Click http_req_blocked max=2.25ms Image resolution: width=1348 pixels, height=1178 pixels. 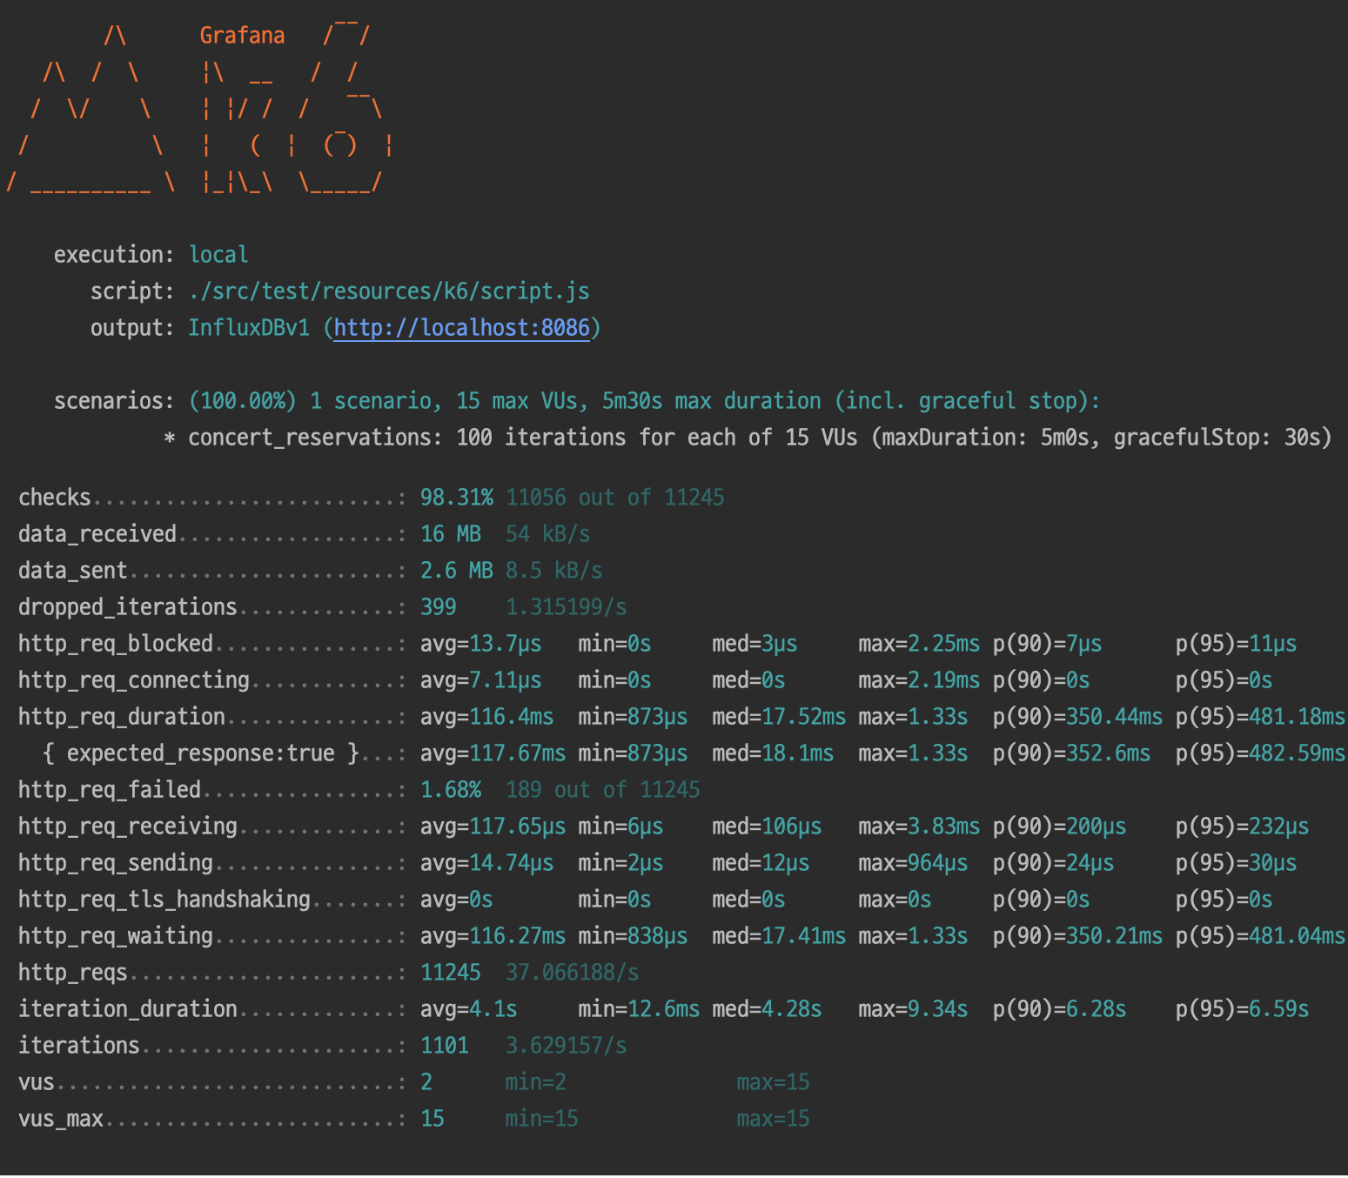tap(919, 644)
